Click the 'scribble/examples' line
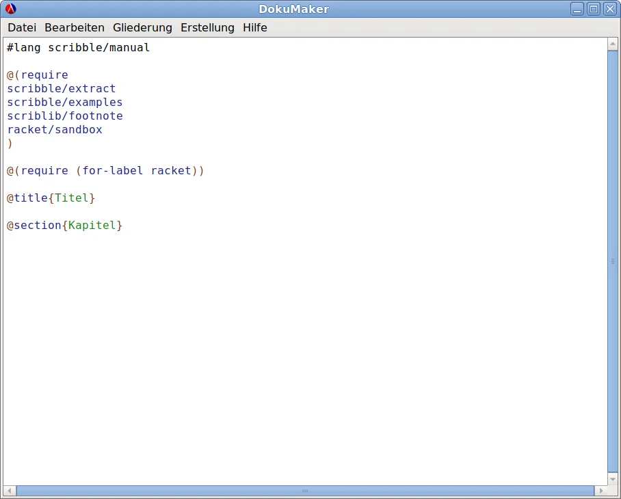This screenshot has width=621, height=499. pyautogui.click(x=65, y=102)
